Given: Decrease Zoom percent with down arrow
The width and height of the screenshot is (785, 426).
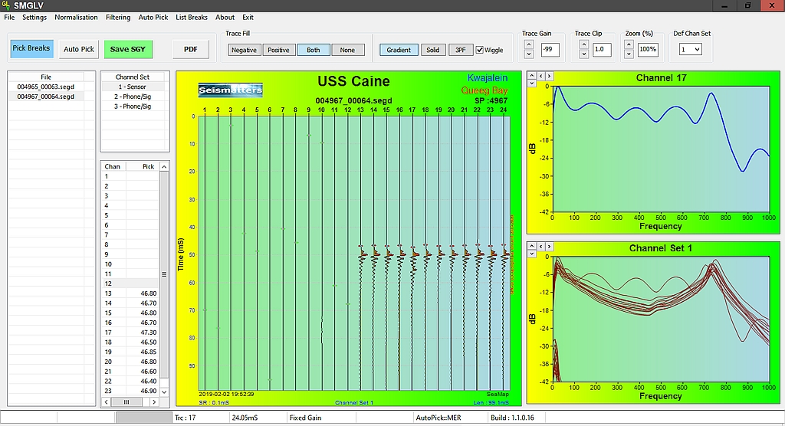Looking at the screenshot, I should 629,54.
